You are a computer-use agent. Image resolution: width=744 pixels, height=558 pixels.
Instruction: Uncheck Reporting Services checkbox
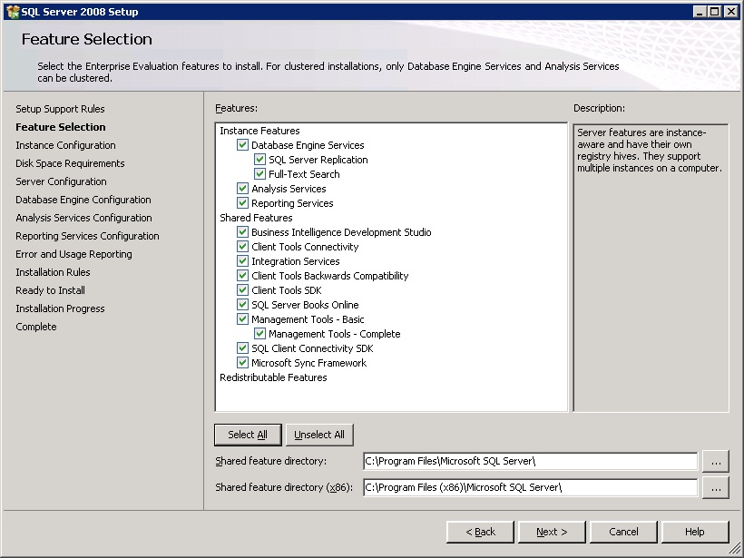[x=242, y=203]
